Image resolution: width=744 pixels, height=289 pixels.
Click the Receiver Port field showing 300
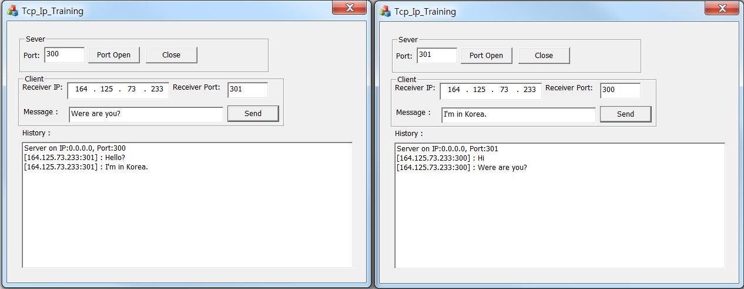tap(621, 90)
